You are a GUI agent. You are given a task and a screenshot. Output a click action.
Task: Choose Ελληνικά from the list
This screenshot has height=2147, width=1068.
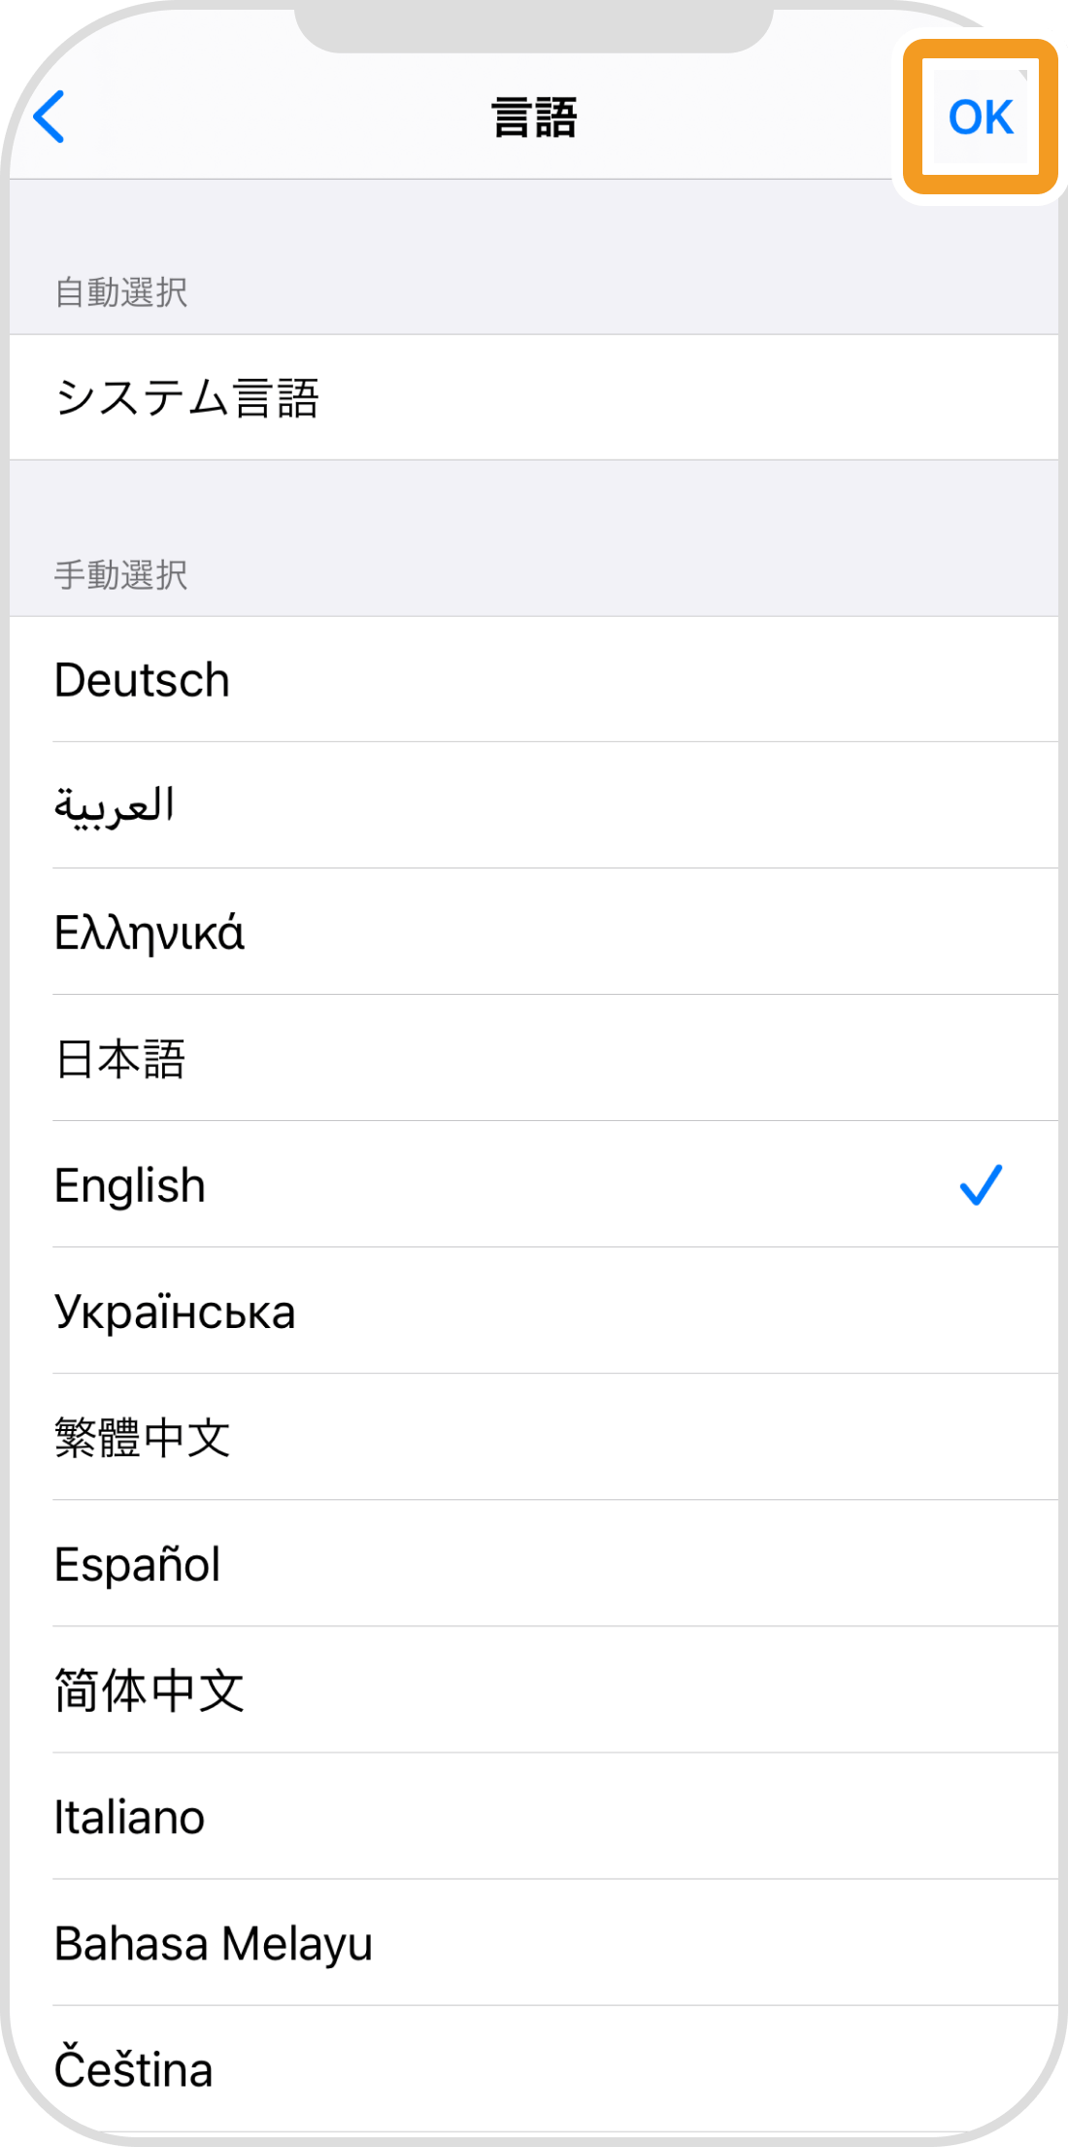150,933
